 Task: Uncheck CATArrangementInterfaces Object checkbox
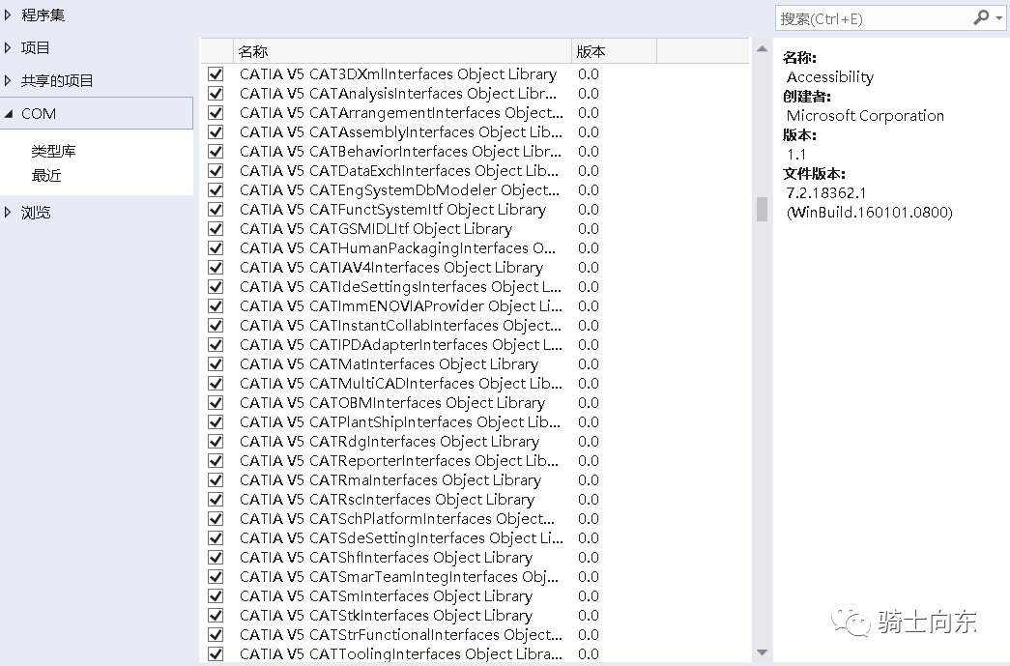pyautogui.click(x=216, y=113)
